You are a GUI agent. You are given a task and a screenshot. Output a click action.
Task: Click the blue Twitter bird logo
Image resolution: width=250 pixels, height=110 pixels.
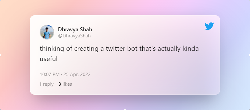(209, 26)
